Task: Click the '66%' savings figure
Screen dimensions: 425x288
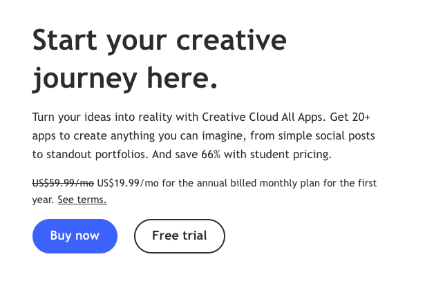Action: 211,155
